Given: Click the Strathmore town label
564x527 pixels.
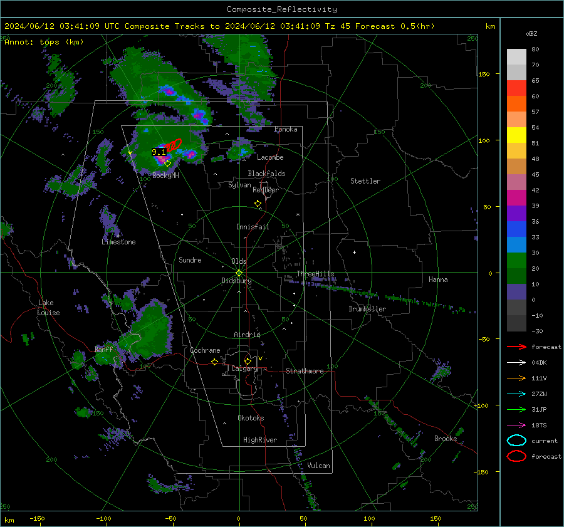Looking at the screenshot, I should [x=305, y=371].
